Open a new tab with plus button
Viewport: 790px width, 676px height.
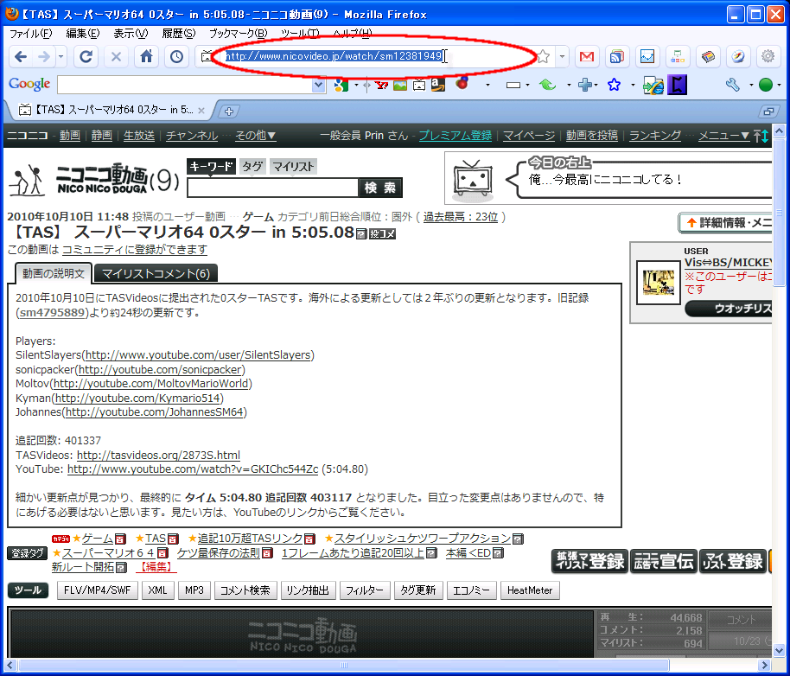(x=229, y=111)
